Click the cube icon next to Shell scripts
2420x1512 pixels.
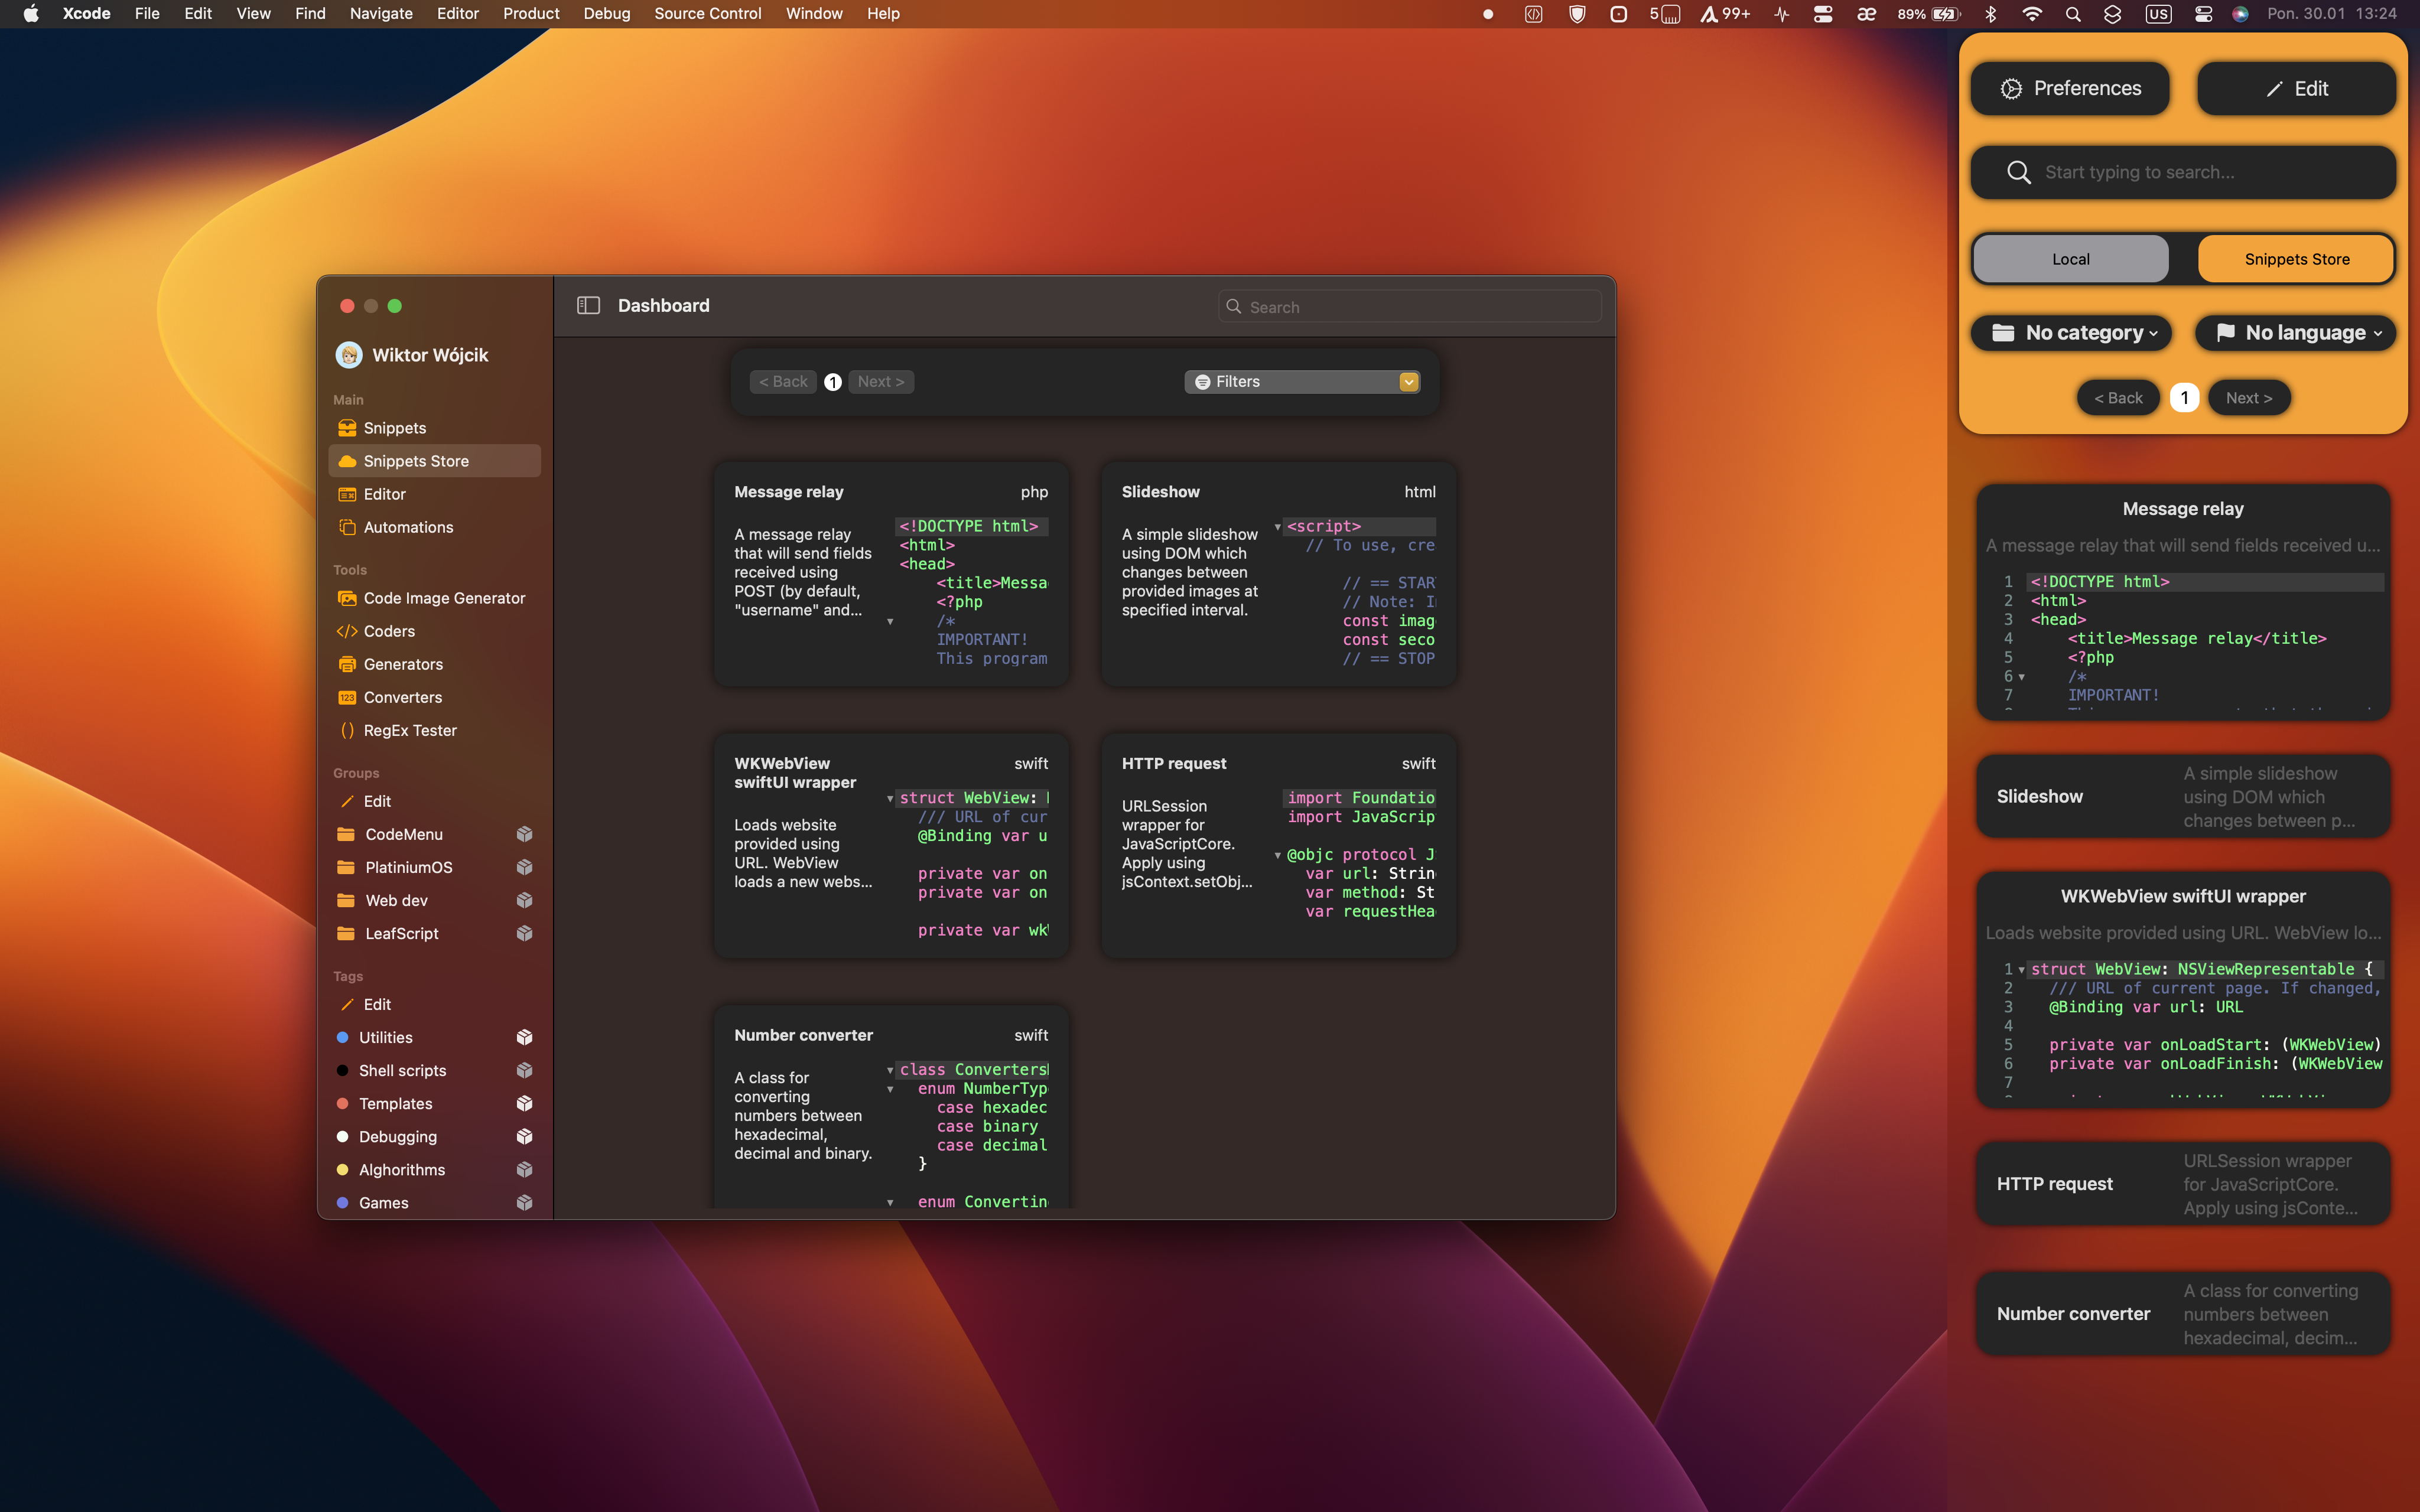524,1069
